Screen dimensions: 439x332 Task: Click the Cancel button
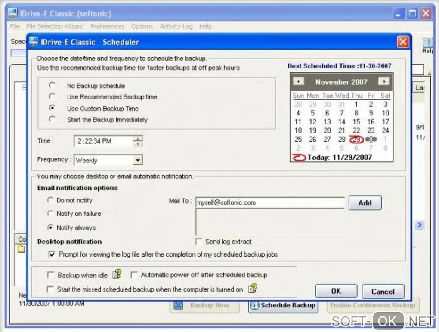point(383,292)
